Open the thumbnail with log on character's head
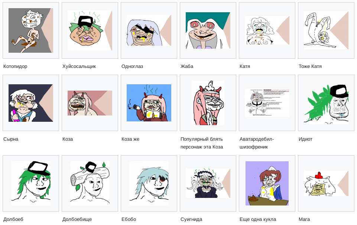 click(x=90, y=183)
